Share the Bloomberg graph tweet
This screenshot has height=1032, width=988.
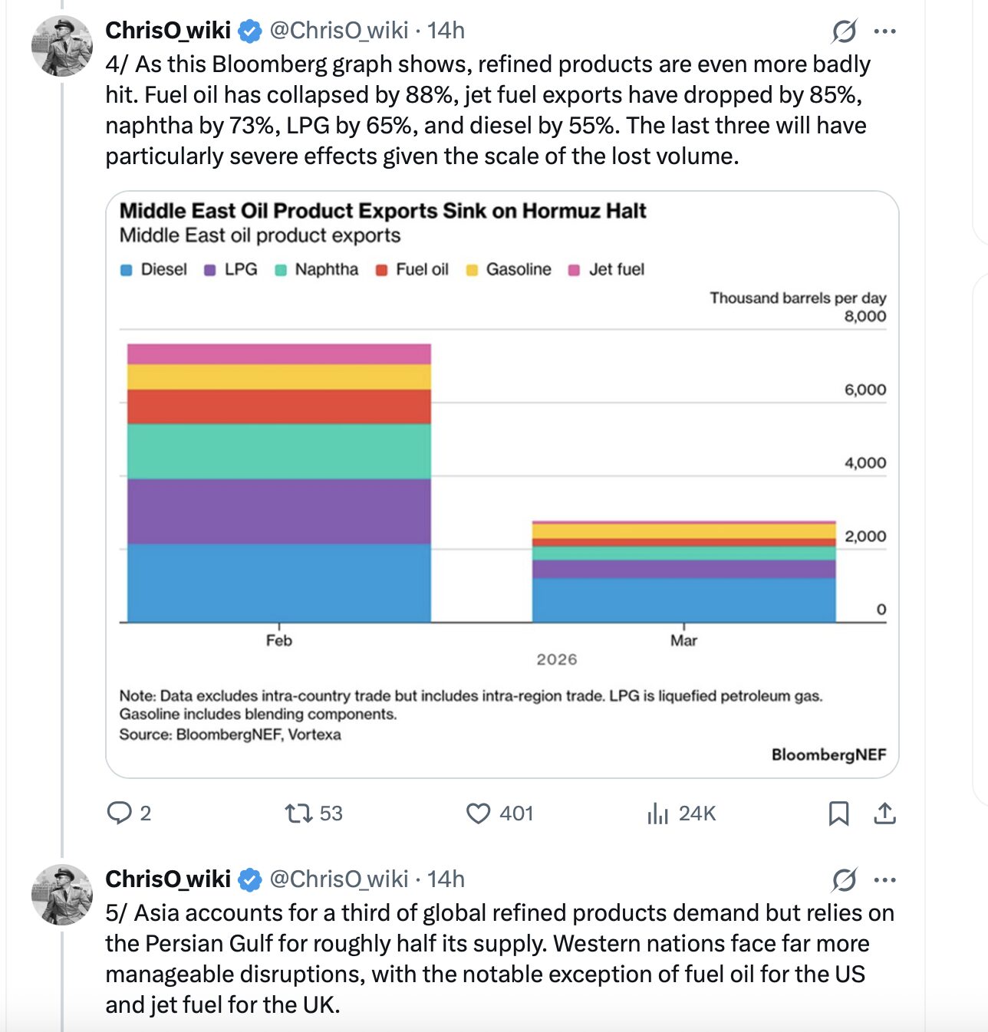[884, 813]
